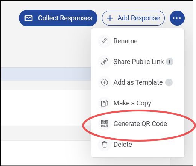The image size is (196, 166).
Task: Click info icon next to Share Public Link
Action: 170,62
